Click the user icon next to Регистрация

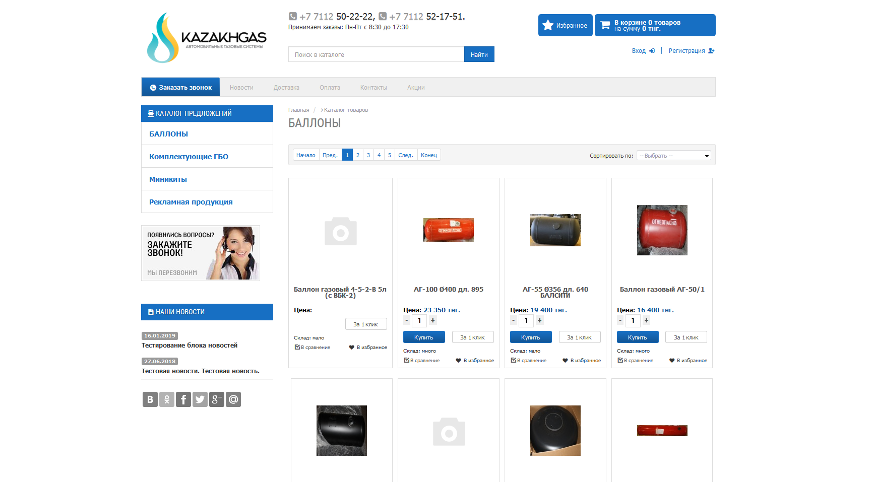711,51
